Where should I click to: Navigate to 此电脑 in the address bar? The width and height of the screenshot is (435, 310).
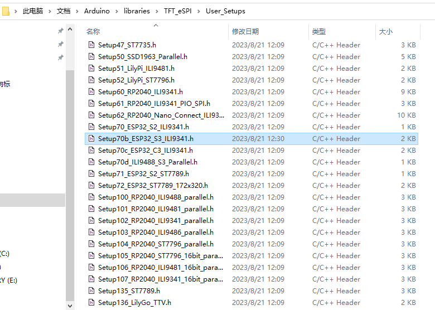[33, 11]
